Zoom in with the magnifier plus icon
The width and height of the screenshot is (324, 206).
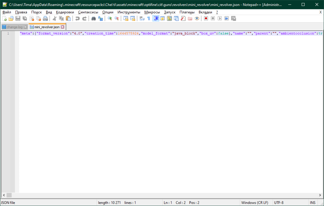click(x=110, y=18)
